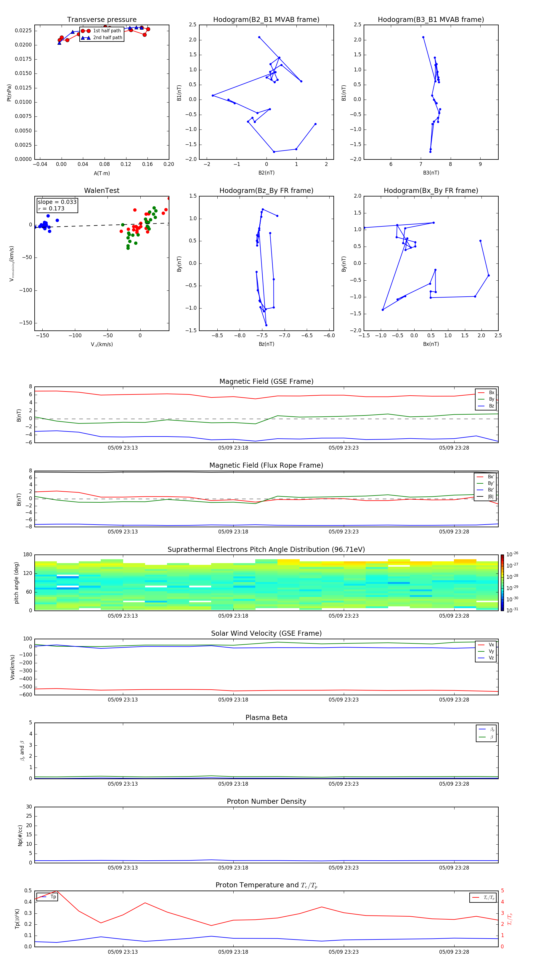
Task: Click the "B3(nT)" x-axis label
Action: coord(431,173)
